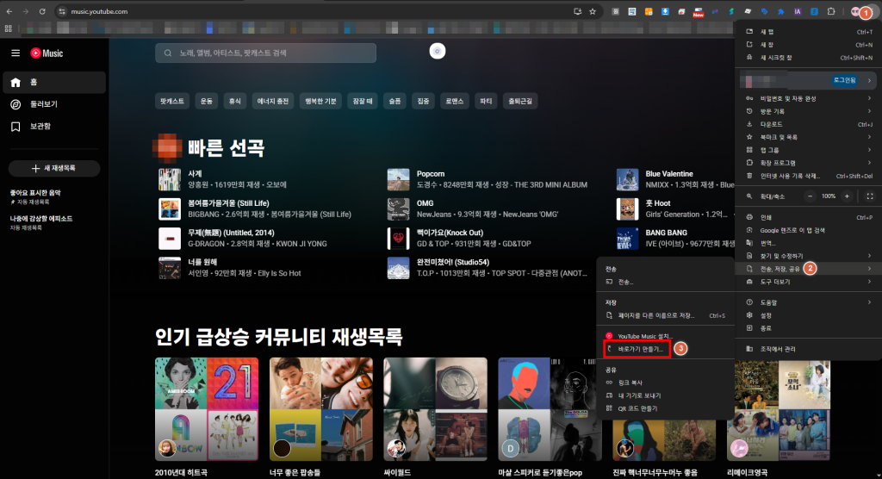This screenshot has height=479, width=882.
Task: Select the 행복한 기분 chip
Action: 320,102
